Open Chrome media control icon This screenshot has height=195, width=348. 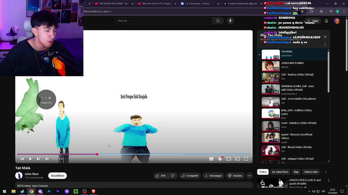(331, 11)
